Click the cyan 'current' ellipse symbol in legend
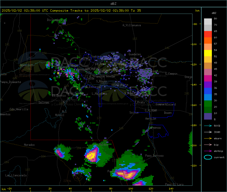Screen dimensions: 227x192 pos(208,157)
